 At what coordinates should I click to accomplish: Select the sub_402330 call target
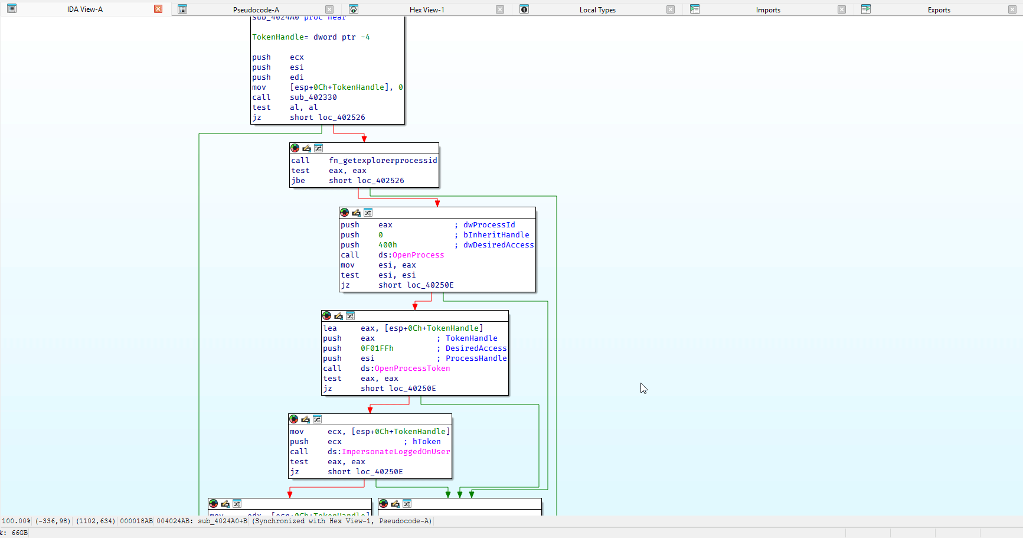313,97
